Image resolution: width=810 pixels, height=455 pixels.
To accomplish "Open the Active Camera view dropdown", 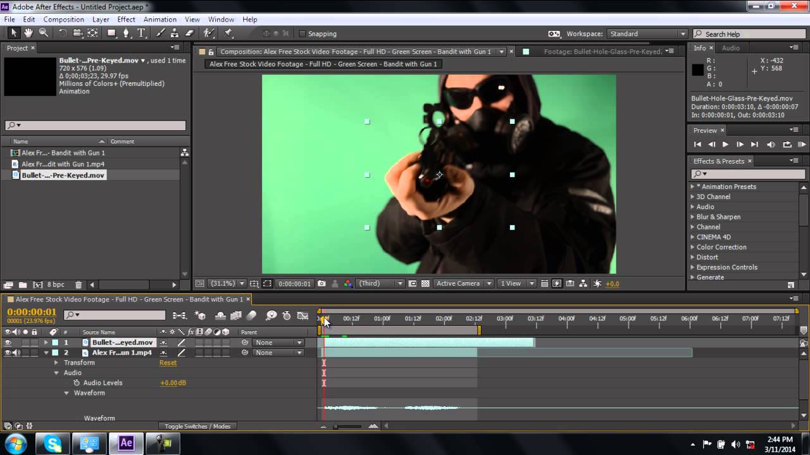I will point(464,284).
